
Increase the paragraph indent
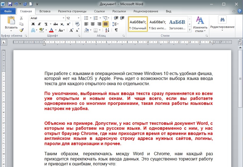pyautogui.click(x=122, y=18)
